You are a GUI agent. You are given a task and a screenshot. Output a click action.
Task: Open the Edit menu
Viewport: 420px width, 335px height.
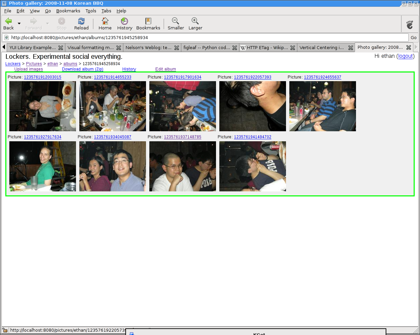tap(21, 11)
